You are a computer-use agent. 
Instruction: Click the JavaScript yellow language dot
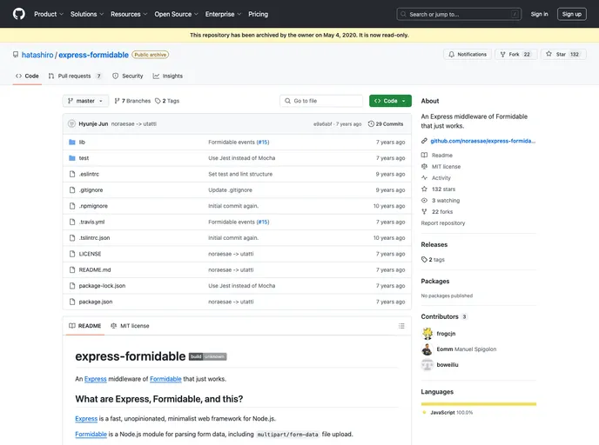pos(424,413)
